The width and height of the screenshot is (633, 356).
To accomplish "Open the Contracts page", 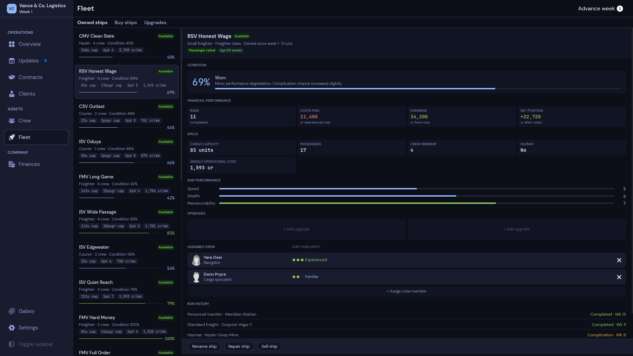I will [x=36, y=77].
